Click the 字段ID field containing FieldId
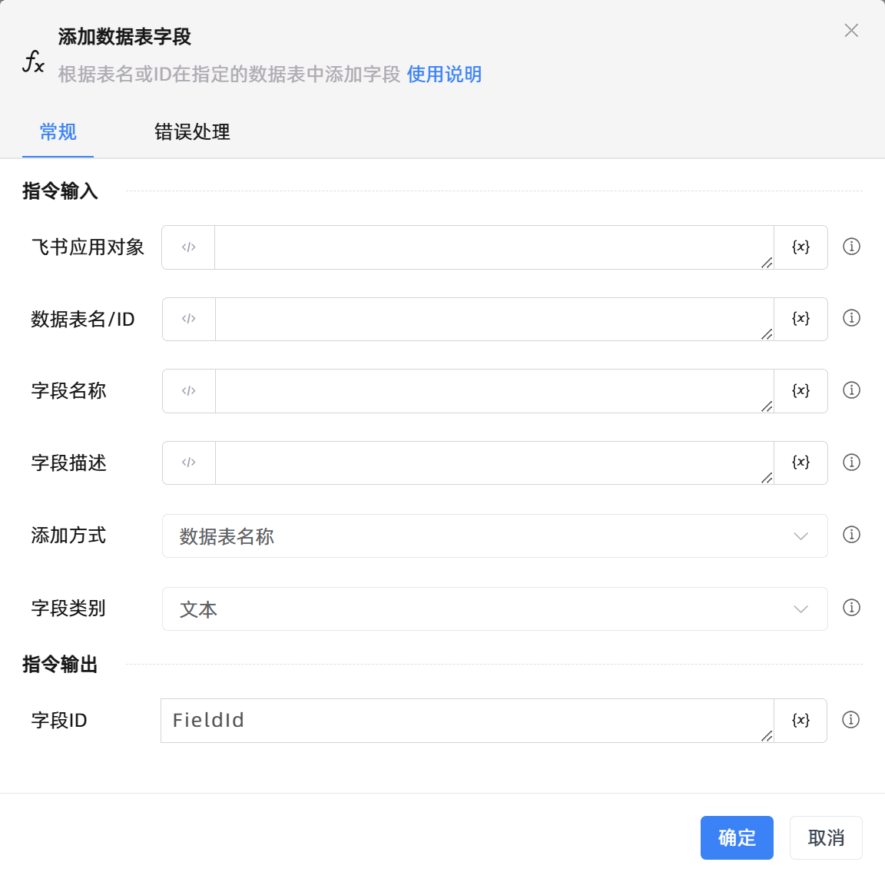 467,720
